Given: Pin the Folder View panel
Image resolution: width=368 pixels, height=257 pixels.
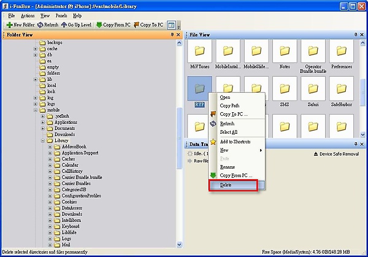Looking at the screenshot, I should (172, 35).
